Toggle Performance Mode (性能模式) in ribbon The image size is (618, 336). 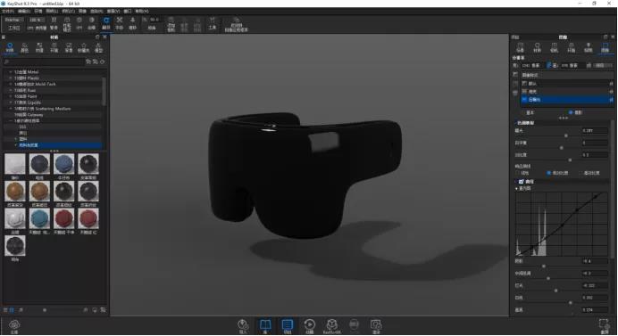point(67,23)
